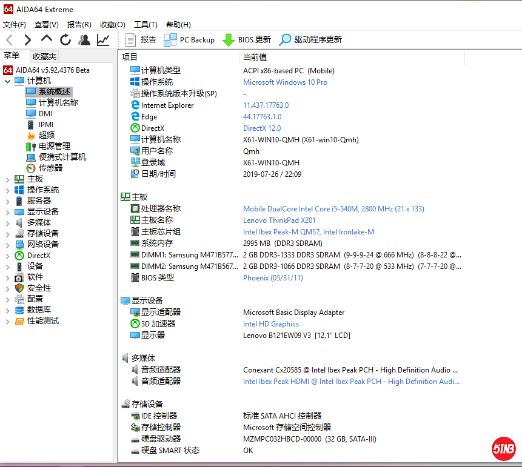Click the 当前值 column header
522x467 pixels.
click(255, 57)
